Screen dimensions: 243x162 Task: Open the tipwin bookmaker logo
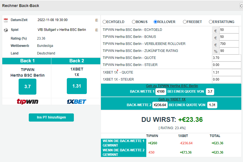27,102
